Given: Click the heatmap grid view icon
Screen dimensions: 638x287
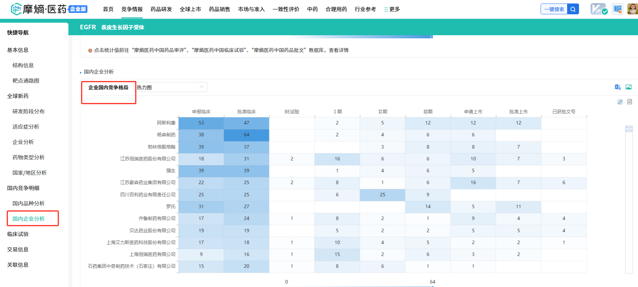Looking at the screenshot, I should 620,102.
